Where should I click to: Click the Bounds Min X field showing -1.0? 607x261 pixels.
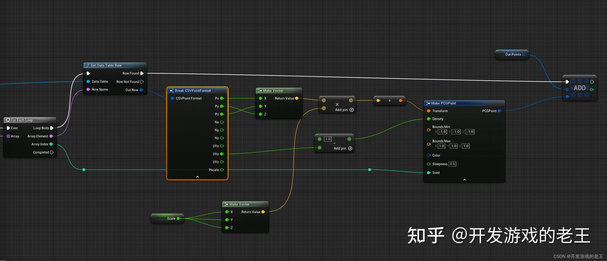[x=442, y=132]
